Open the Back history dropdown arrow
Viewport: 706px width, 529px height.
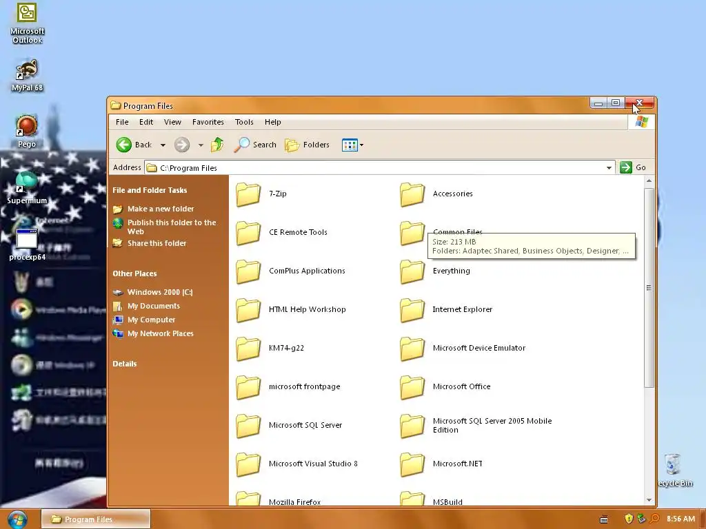point(163,145)
